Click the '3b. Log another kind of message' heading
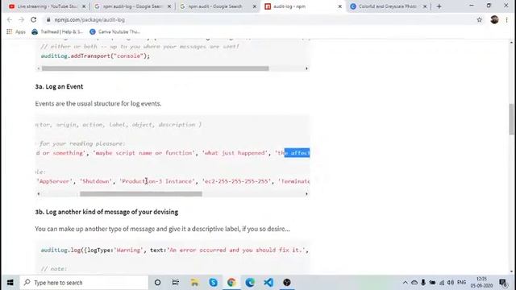The height and width of the screenshot is (290, 516). click(x=106, y=212)
